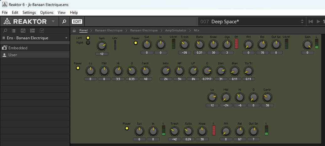Screen dimensions: 325x146
Task: Click the bottom Out Gn knob at 7
Action: coord(253,131)
